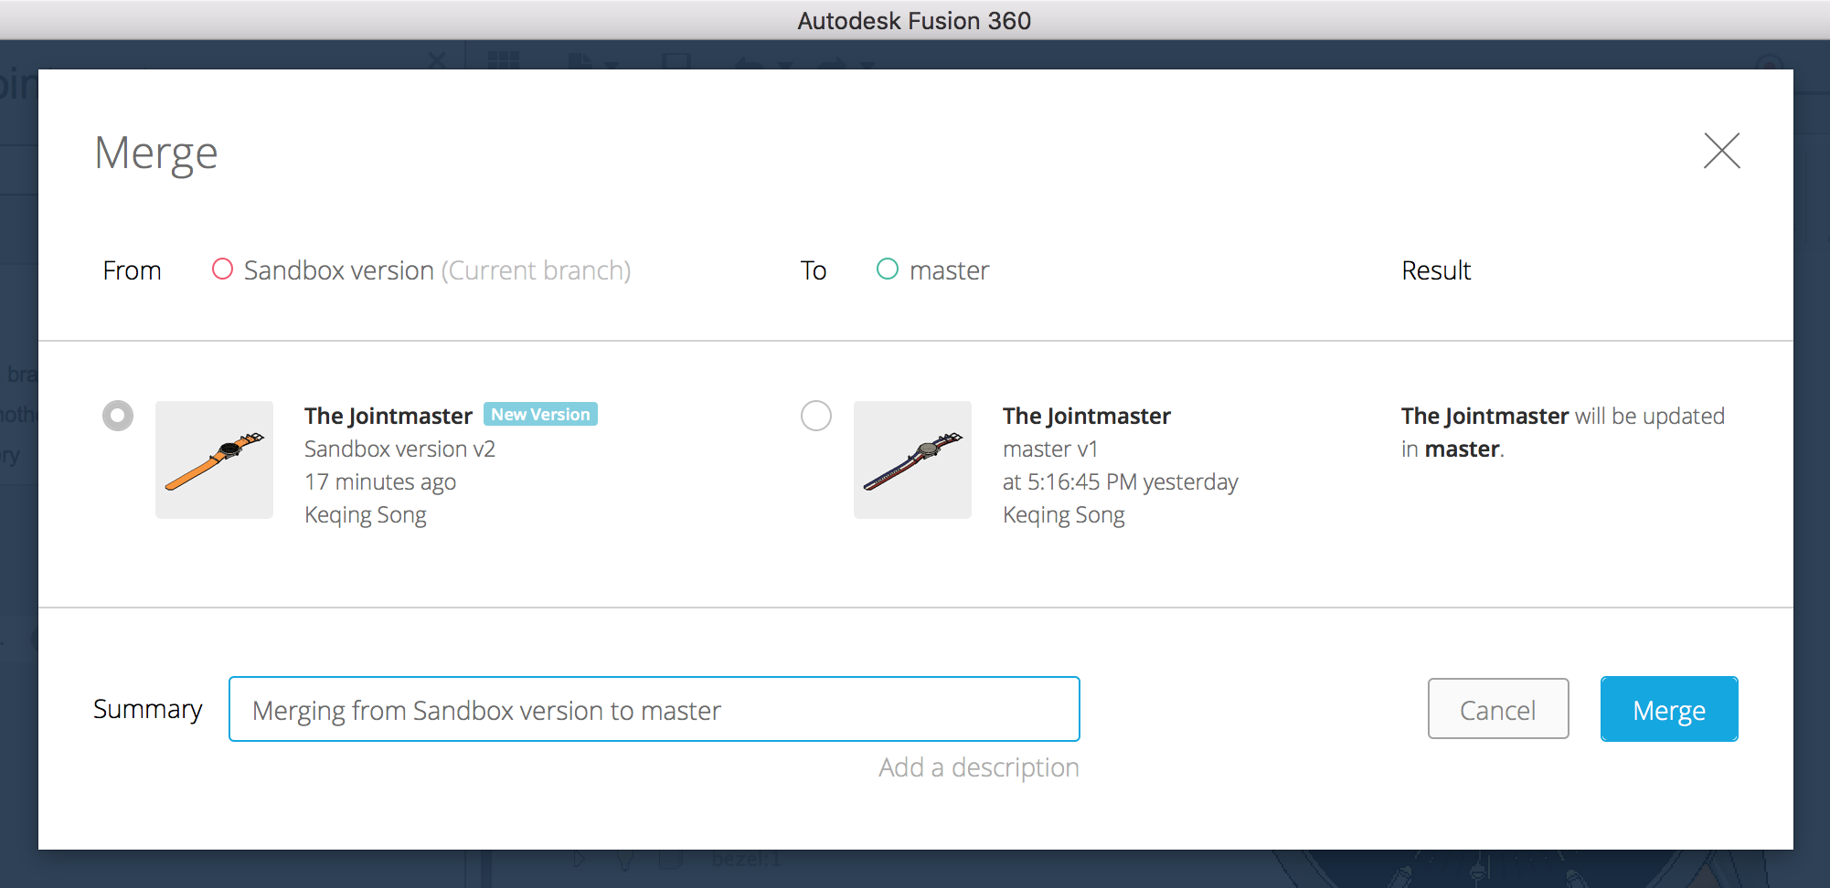Click the 'Summary' field label
The image size is (1830, 888).
click(148, 710)
